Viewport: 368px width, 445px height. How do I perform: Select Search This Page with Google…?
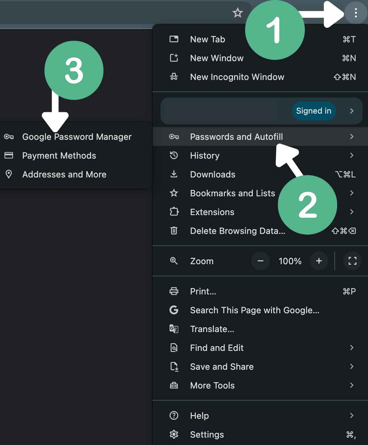260,310
